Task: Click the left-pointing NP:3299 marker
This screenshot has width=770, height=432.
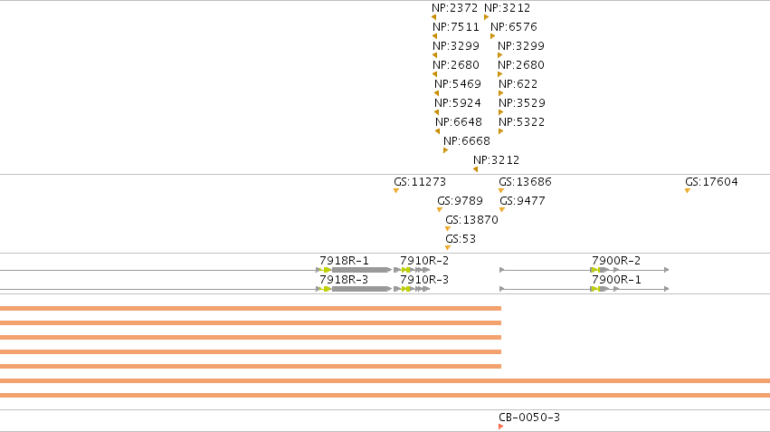Action: 434,55
